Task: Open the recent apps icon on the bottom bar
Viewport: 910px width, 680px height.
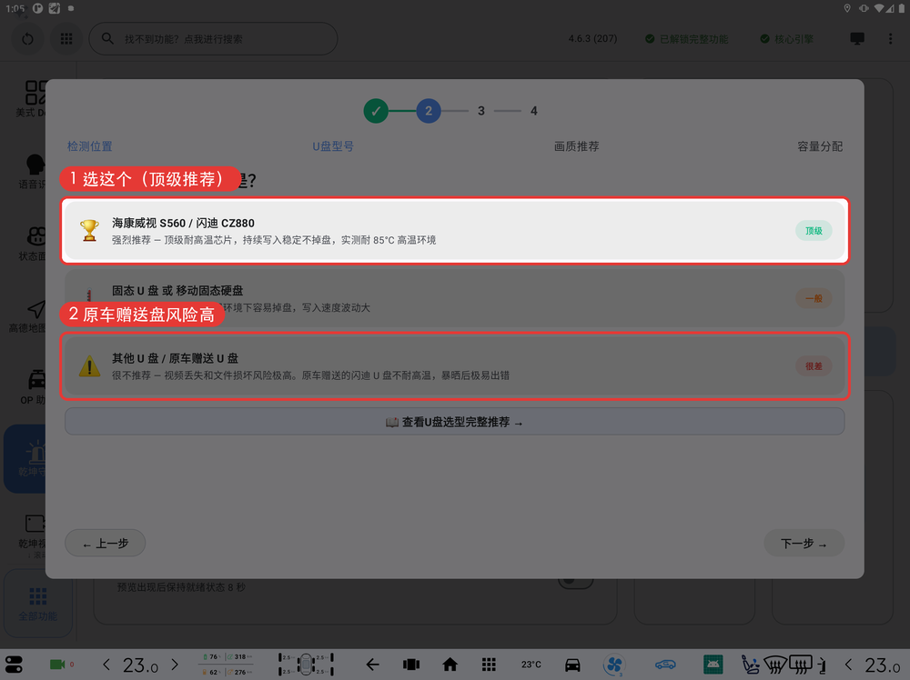Action: click(x=411, y=665)
